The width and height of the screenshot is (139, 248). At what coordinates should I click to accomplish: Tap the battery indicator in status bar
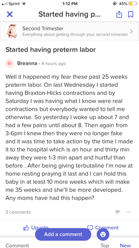coord(132,4)
